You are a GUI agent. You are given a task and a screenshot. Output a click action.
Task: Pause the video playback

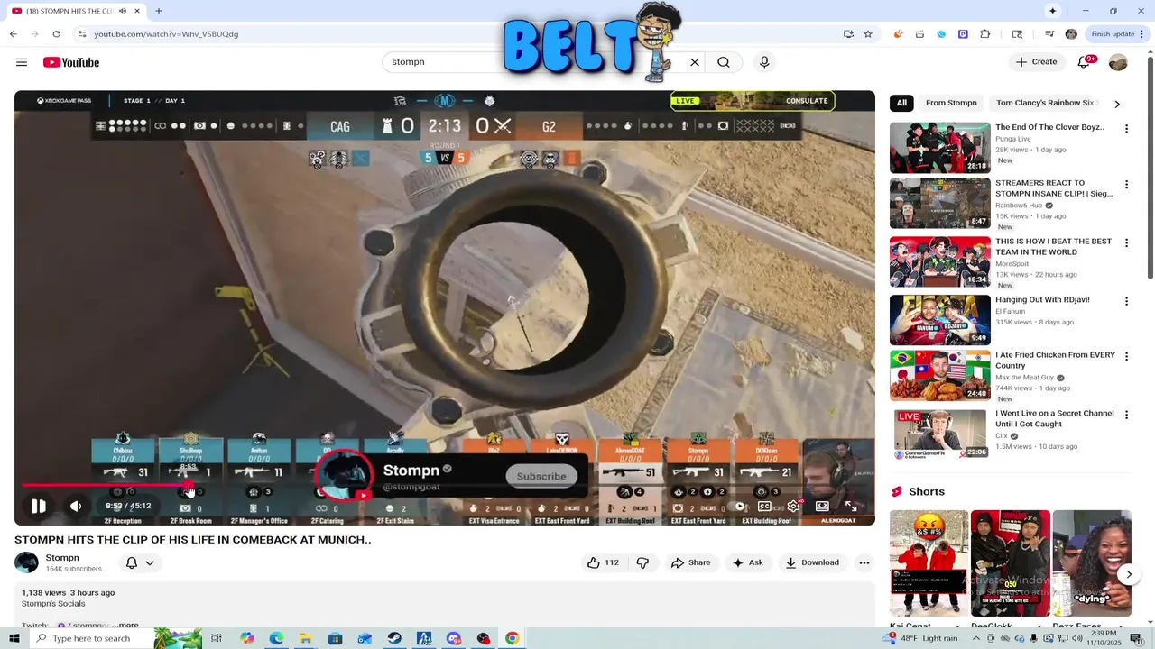[39, 507]
